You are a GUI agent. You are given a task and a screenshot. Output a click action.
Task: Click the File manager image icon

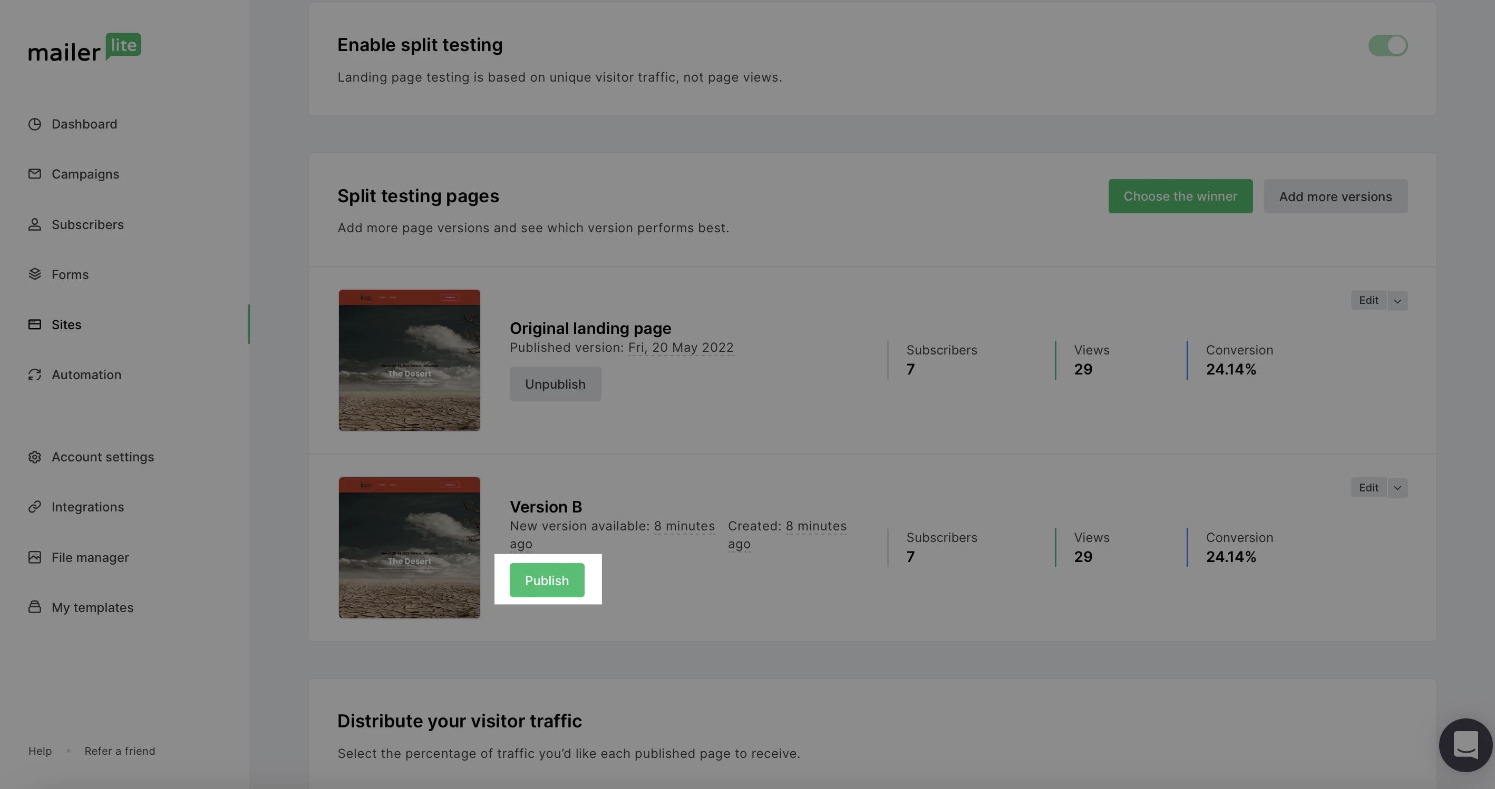click(35, 557)
